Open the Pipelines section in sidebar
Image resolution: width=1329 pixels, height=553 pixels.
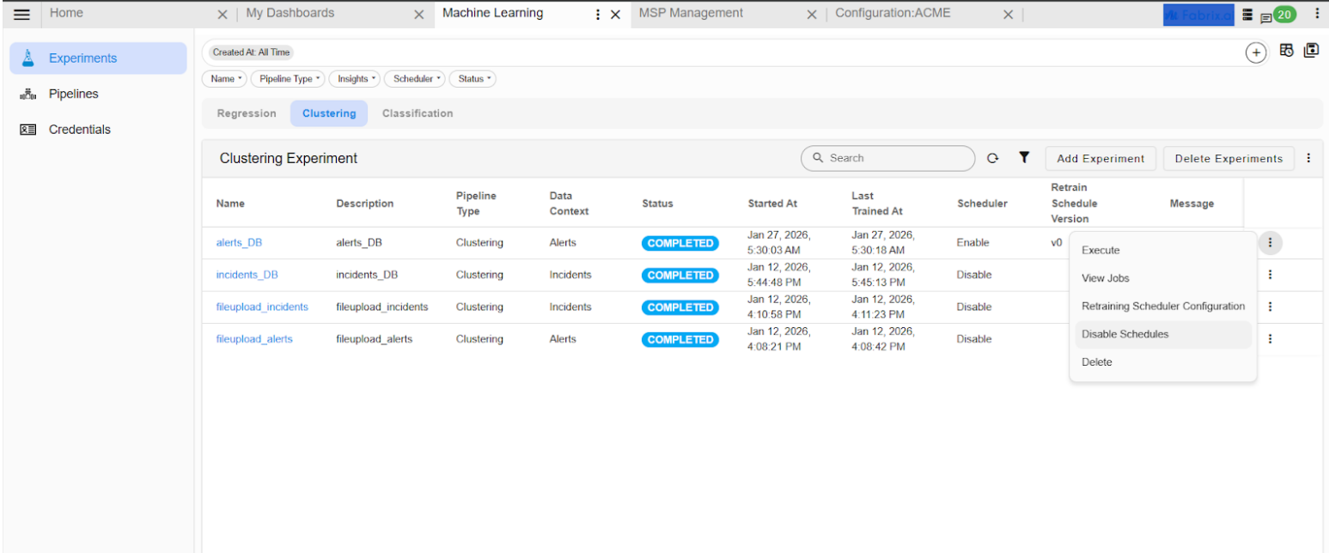[74, 94]
